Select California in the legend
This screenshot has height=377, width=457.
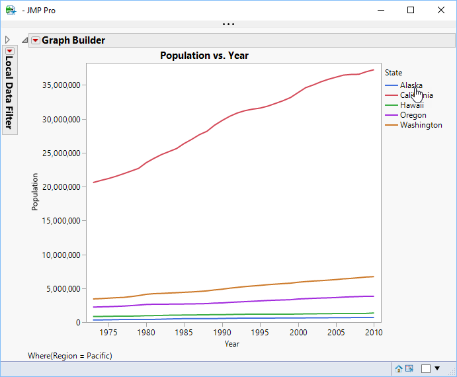point(417,95)
